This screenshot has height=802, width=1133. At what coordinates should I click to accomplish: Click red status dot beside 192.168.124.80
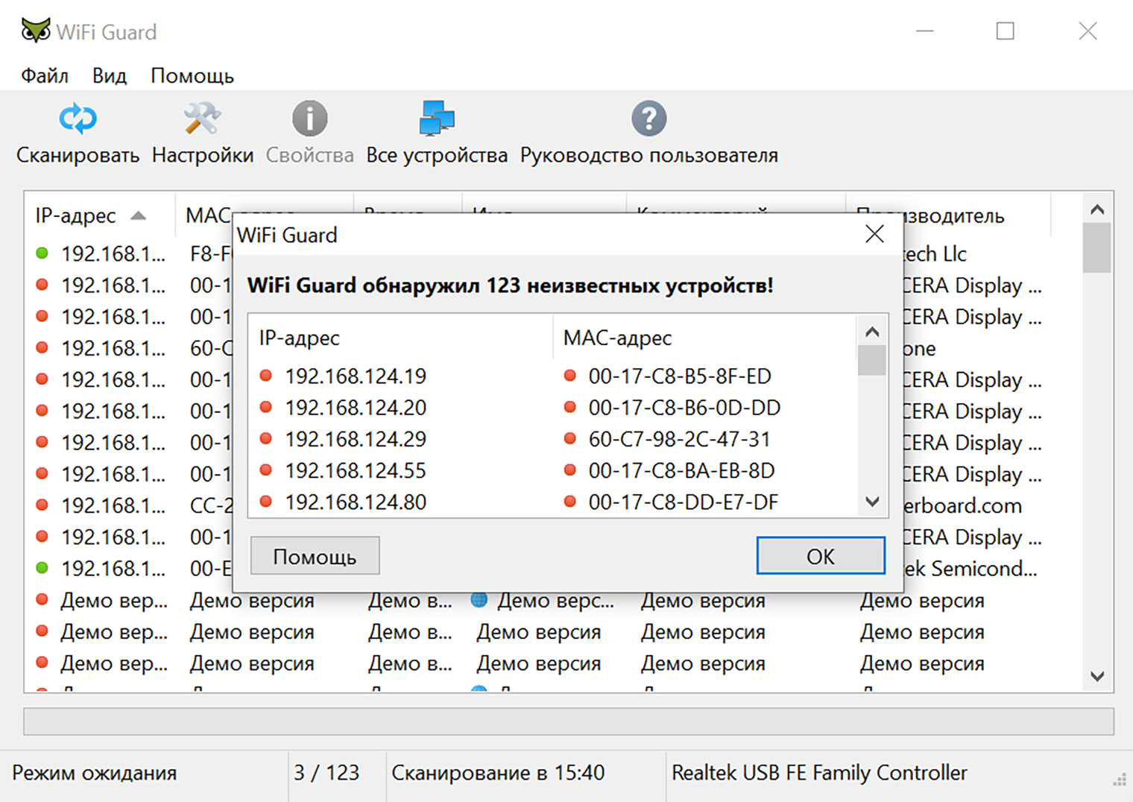[265, 501]
